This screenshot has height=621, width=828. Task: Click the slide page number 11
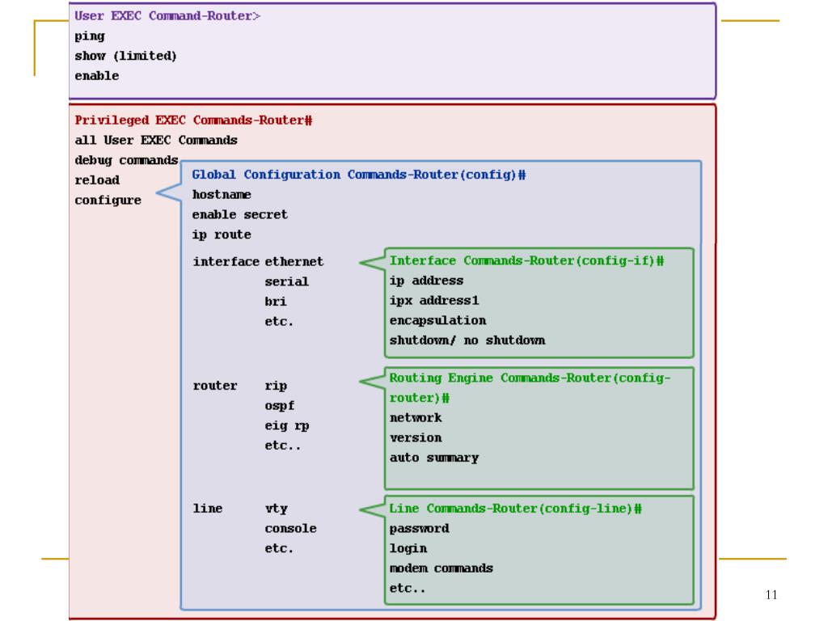771,595
